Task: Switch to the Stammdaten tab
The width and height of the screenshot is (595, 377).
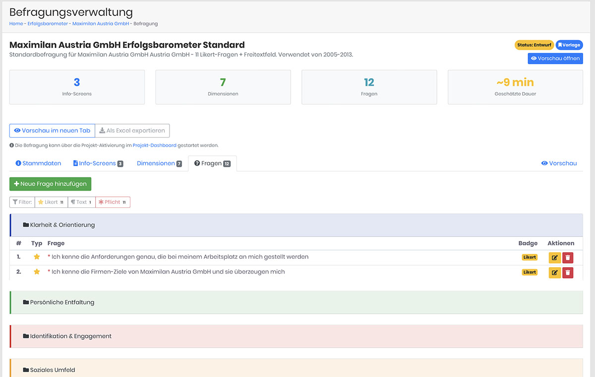Action: tap(38, 163)
